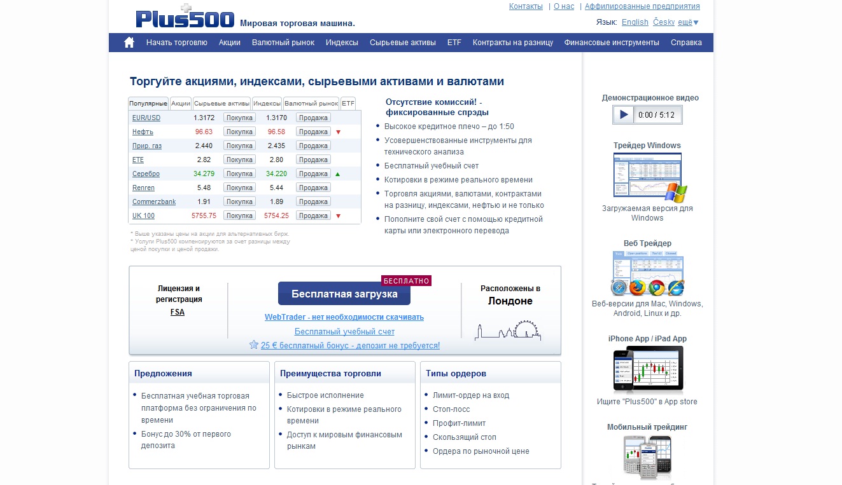Click the London skyline illustration
Viewport: 842px width, 485px height.
(508, 330)
